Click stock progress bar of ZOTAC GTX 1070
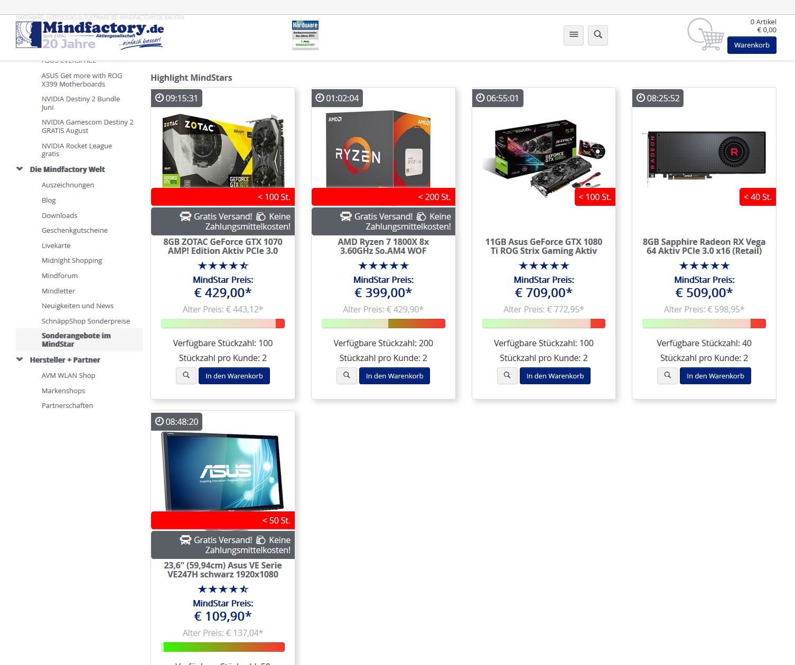 coord(223,324)
